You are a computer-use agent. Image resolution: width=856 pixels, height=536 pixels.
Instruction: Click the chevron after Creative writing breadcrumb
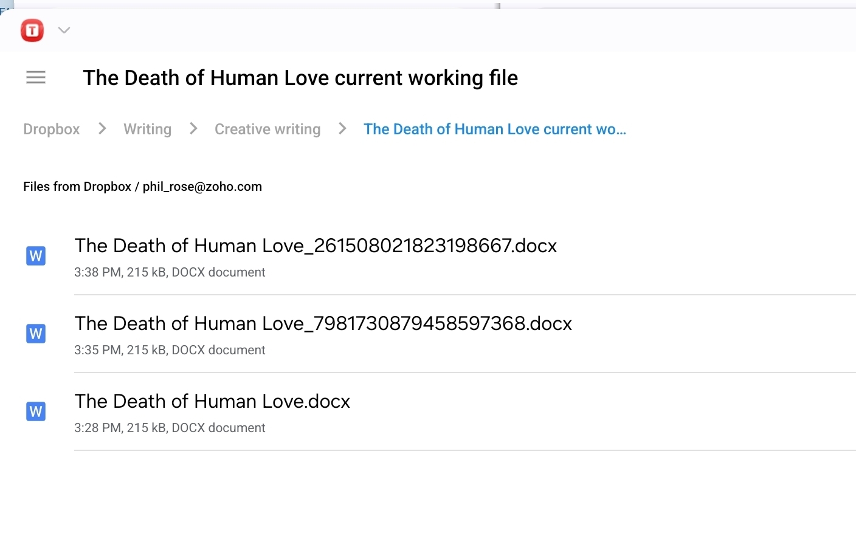[x=342, y=129]
